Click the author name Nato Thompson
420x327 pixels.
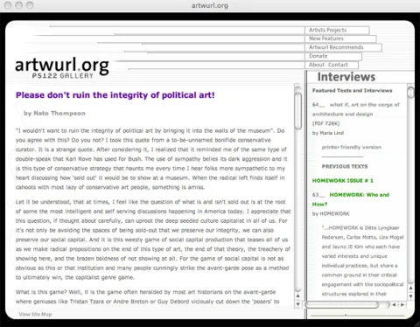click(x=59, y=113)
